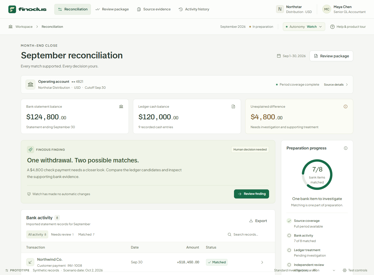Click Matched status on Northwind Co. row
The image size is (374, 275).
(217, 262)
